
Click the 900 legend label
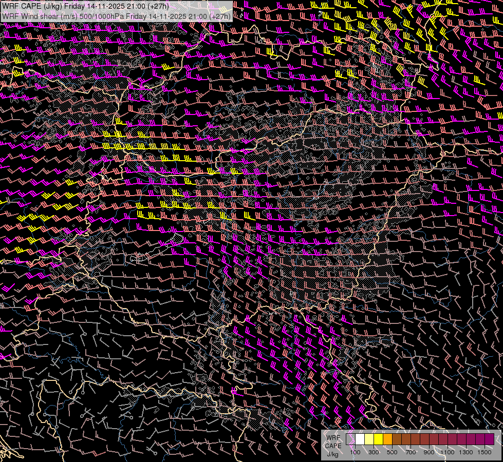tap(429, 452)
